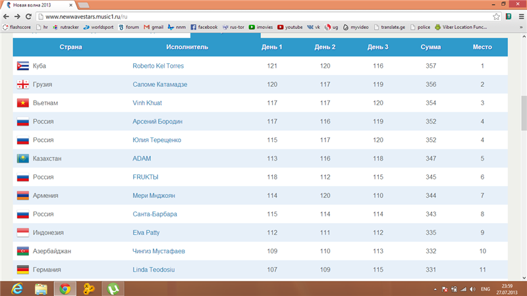Bookmark this page with the star icon
The width and height of the screenshot is (527, 296).
click(x=496, y=16)
